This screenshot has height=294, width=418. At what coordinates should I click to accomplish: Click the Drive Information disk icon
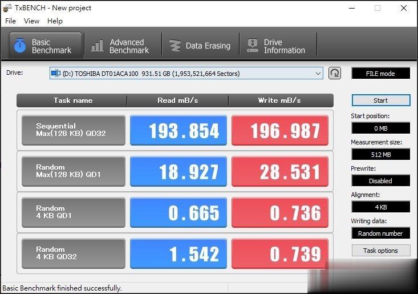pos(253,46)
